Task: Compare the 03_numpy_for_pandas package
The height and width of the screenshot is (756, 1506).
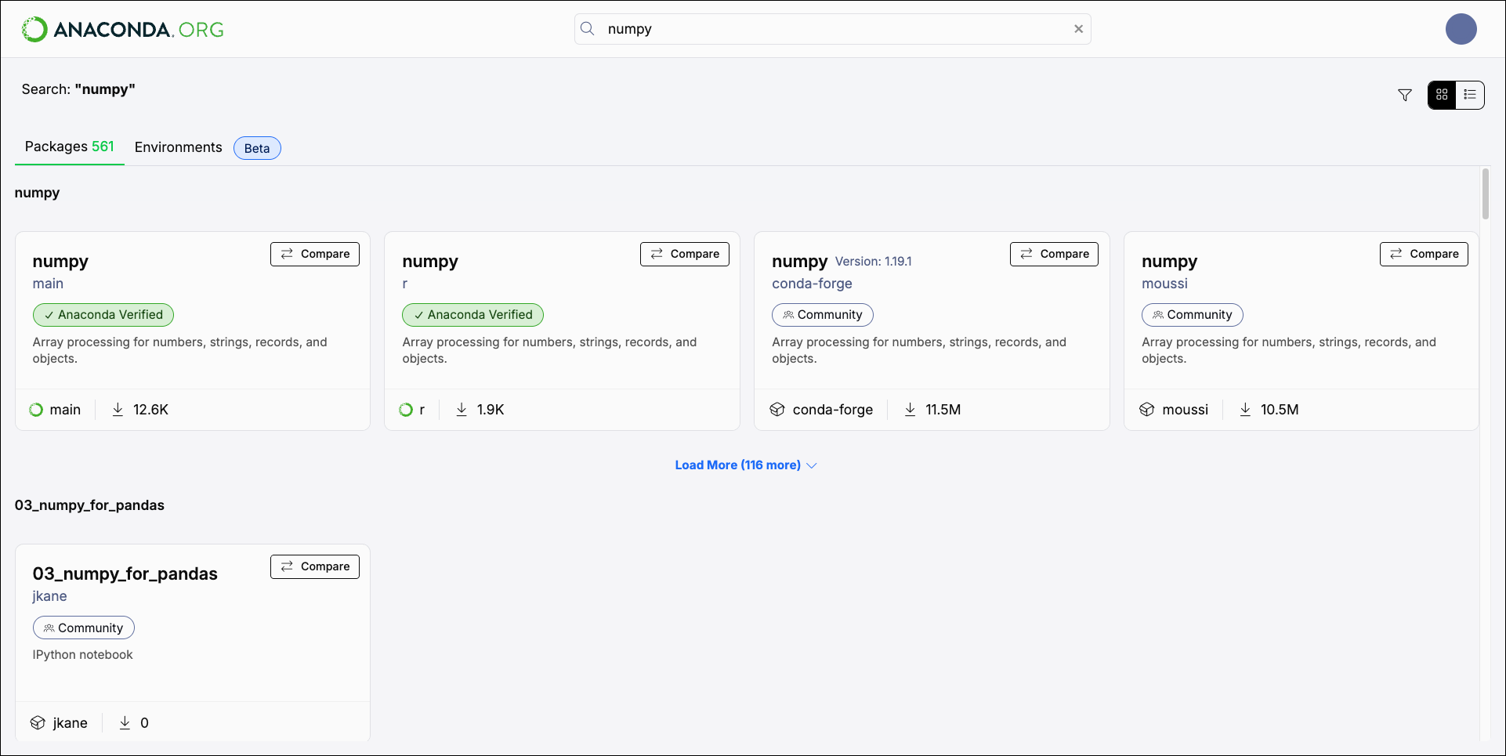Action: coord(315,566)
